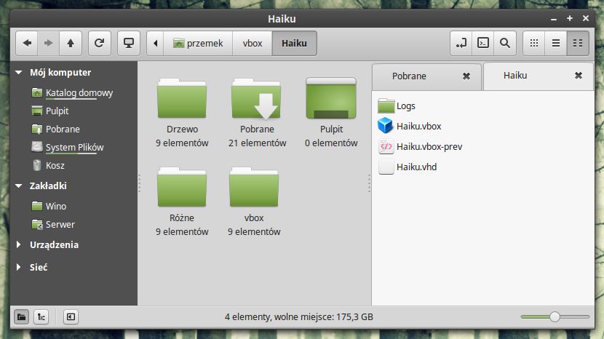Click the status text about free space

tap(299, 317)
